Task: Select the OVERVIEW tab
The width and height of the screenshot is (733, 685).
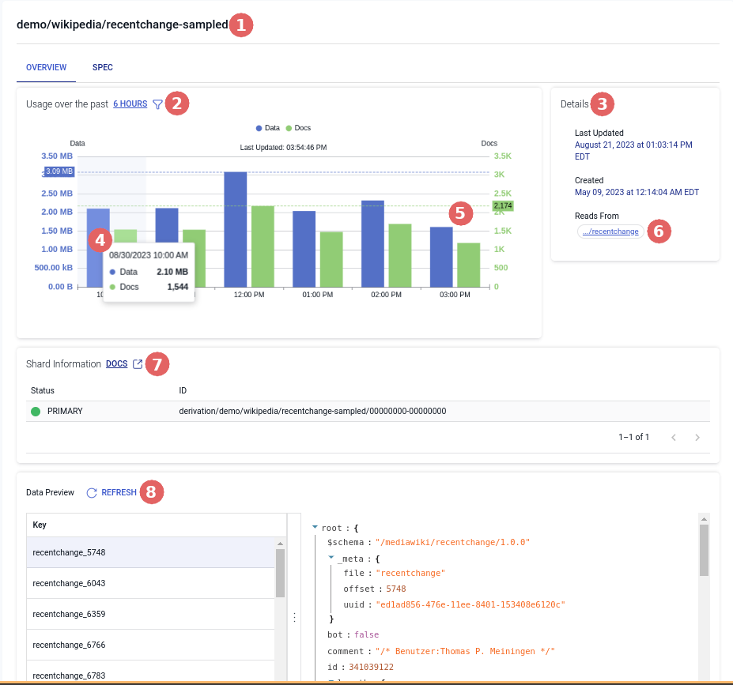Action: tap(46, 67)
